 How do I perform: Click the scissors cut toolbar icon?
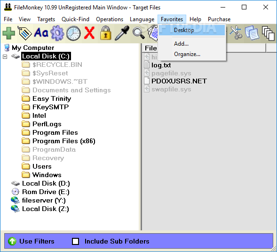tap(236, 33)
